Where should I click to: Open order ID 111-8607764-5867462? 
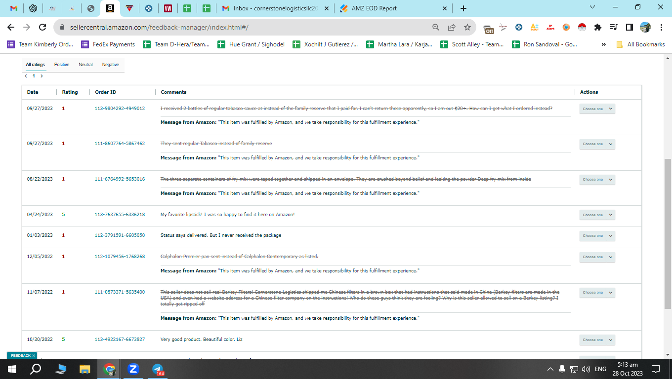120,144
